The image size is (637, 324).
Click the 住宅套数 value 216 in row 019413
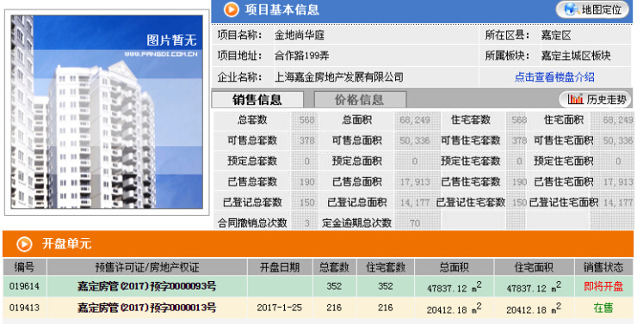pyautogui.click(x=385, y=308)
